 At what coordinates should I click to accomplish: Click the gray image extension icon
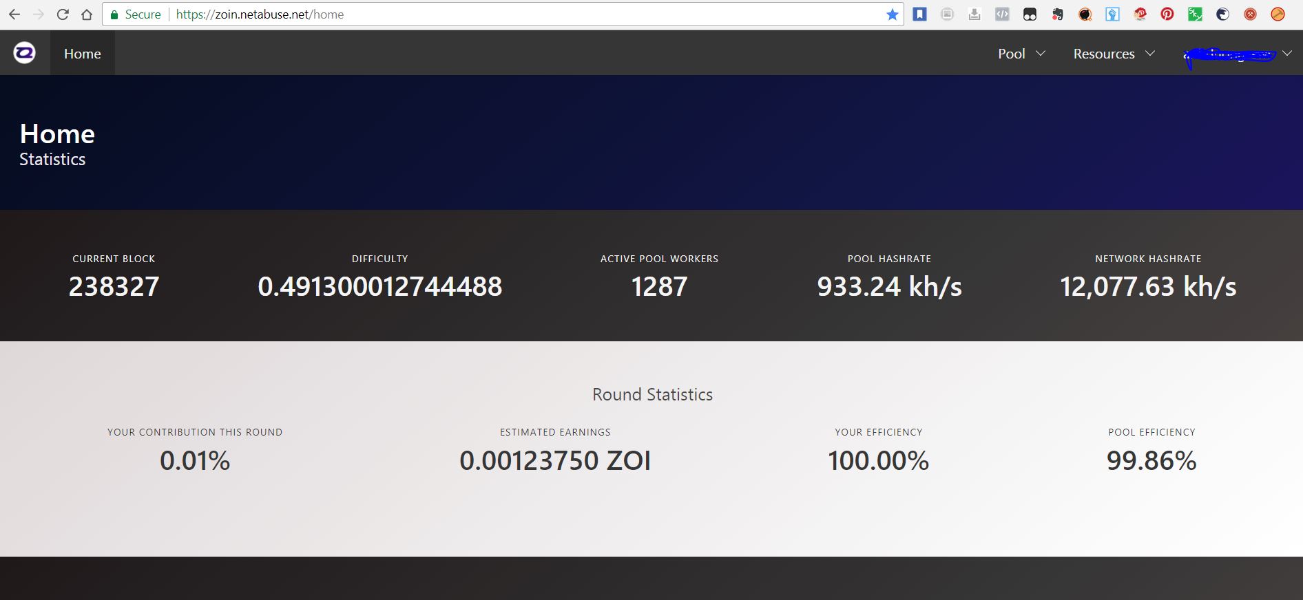tap(947, 14)
